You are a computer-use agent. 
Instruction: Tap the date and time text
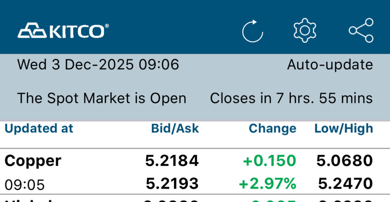coord(98,65)
